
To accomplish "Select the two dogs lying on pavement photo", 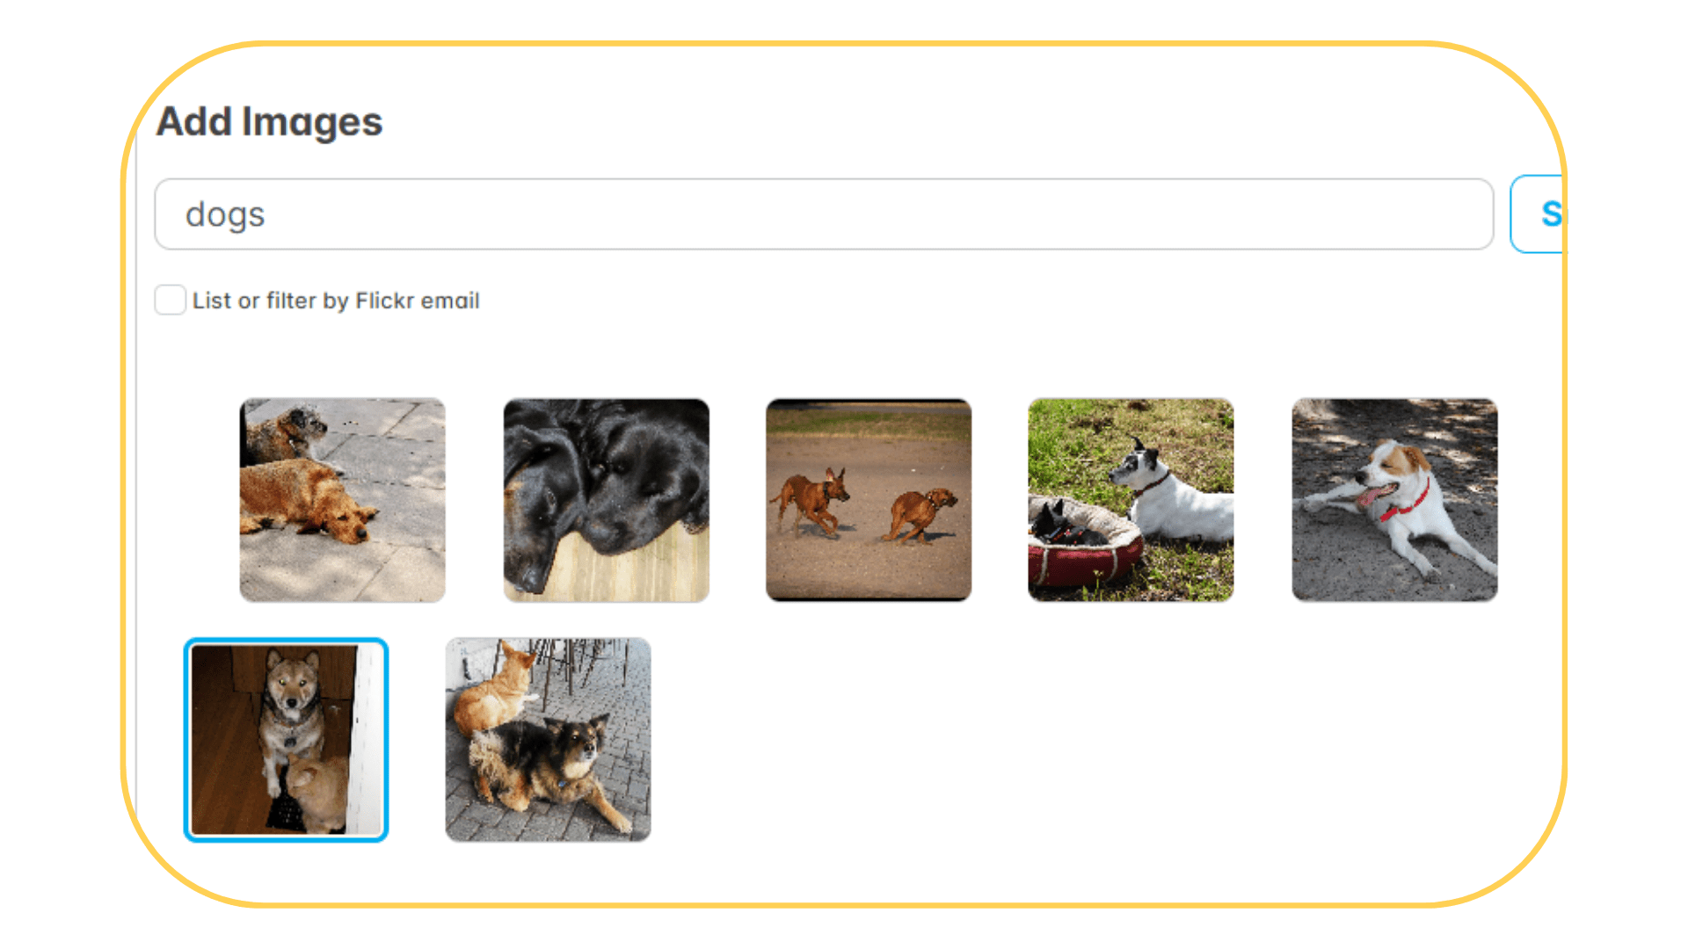I will click(343, 500).
